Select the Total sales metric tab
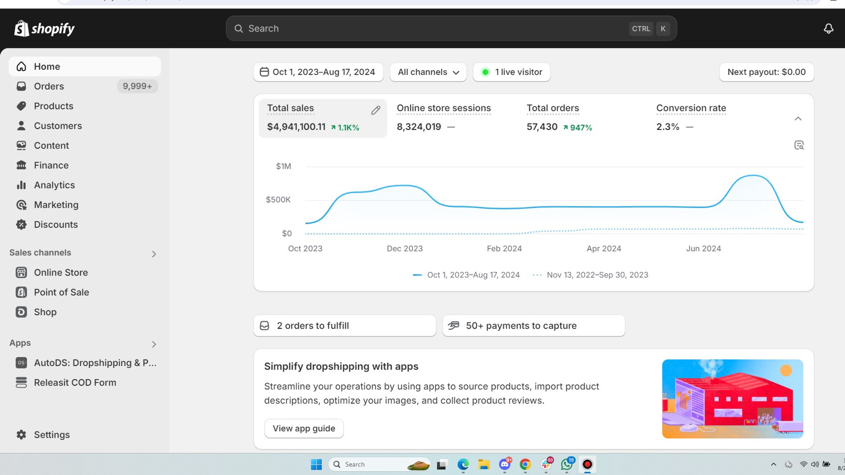The height and width of the screenshot is (475, 845). point(322,118)
